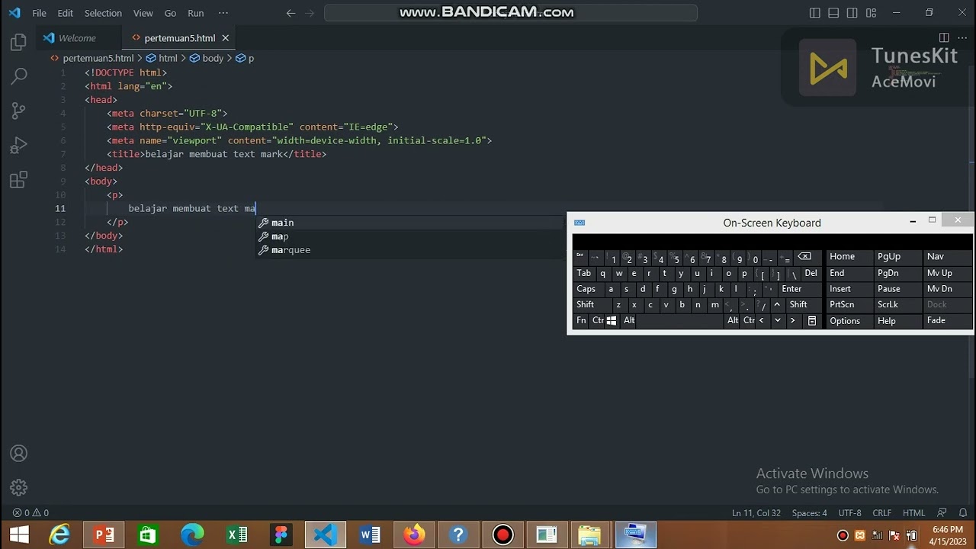Open the File menu
The height and width of the screenshot is (549, 976).
(39, 13)
